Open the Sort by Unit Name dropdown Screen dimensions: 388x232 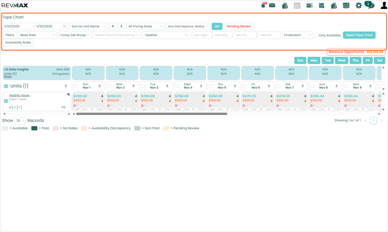tap(89, 26)
